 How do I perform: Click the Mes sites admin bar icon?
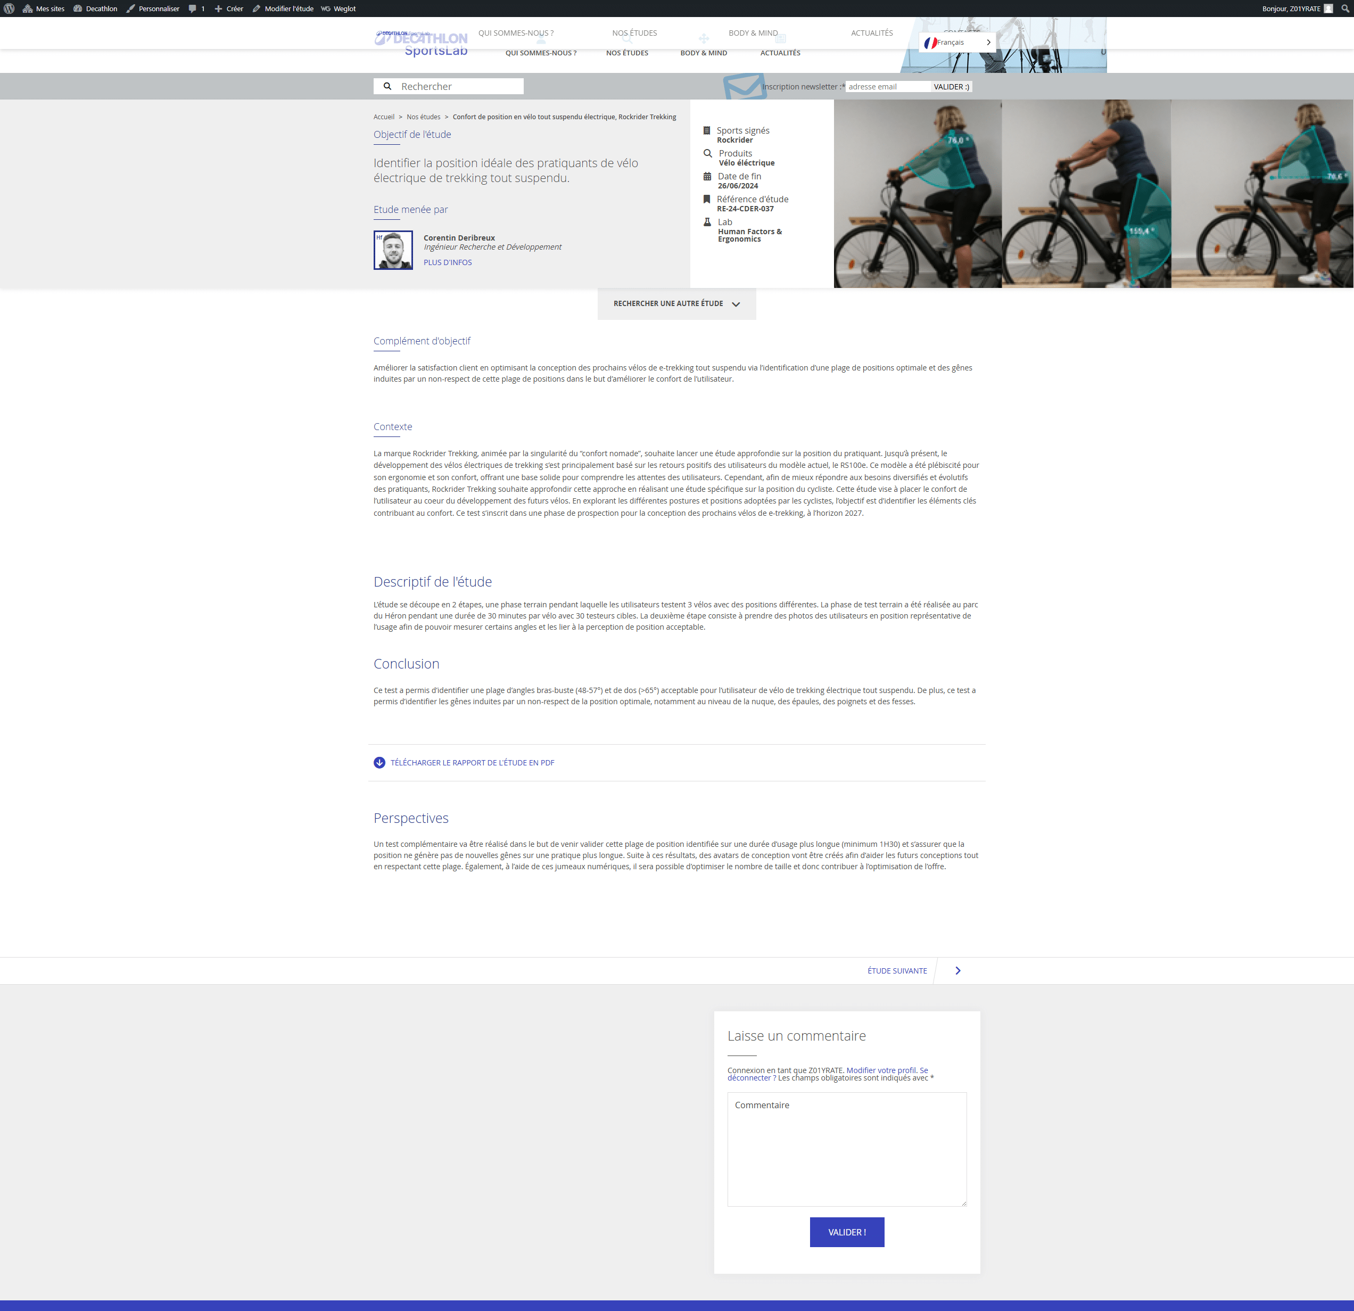pyautogui.click(x=28, y=9)
